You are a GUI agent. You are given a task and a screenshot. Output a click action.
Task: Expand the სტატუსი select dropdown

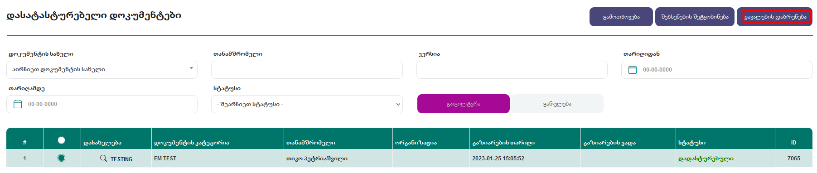click(307, 104)
